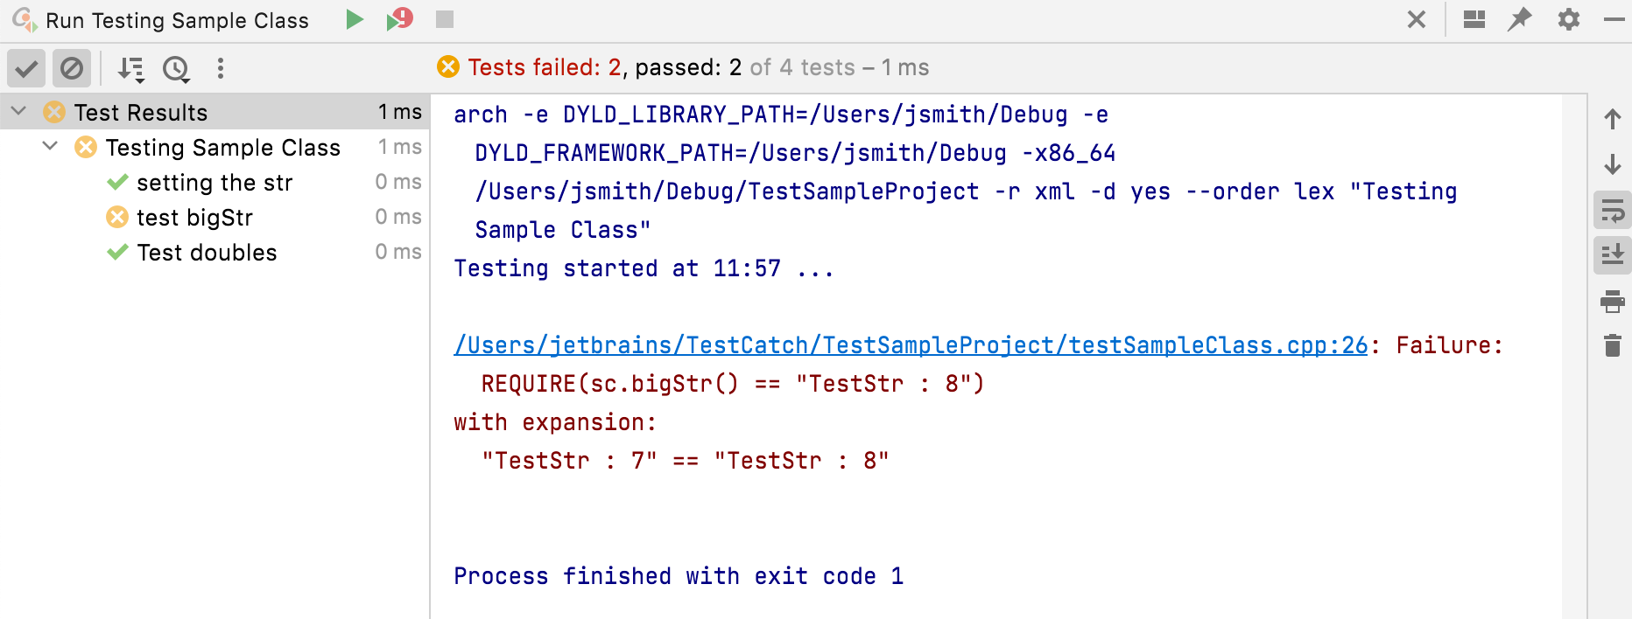Toggle Show Ignored tests filter

(x=72, y=68)
